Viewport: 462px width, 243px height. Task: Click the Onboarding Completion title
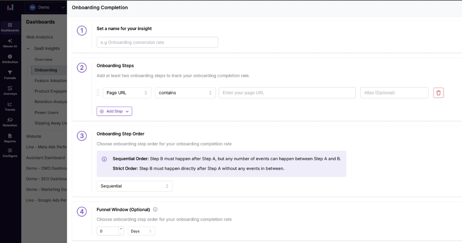click(x=100, y=7)
